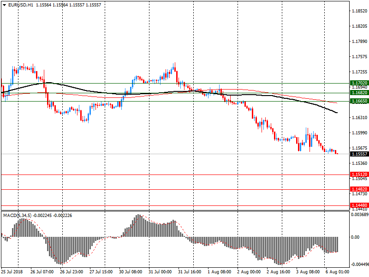This screenshot has height=277, width=369.
Task: Click the 30 Jul 08:00 time label
Action: pos(131,272)
